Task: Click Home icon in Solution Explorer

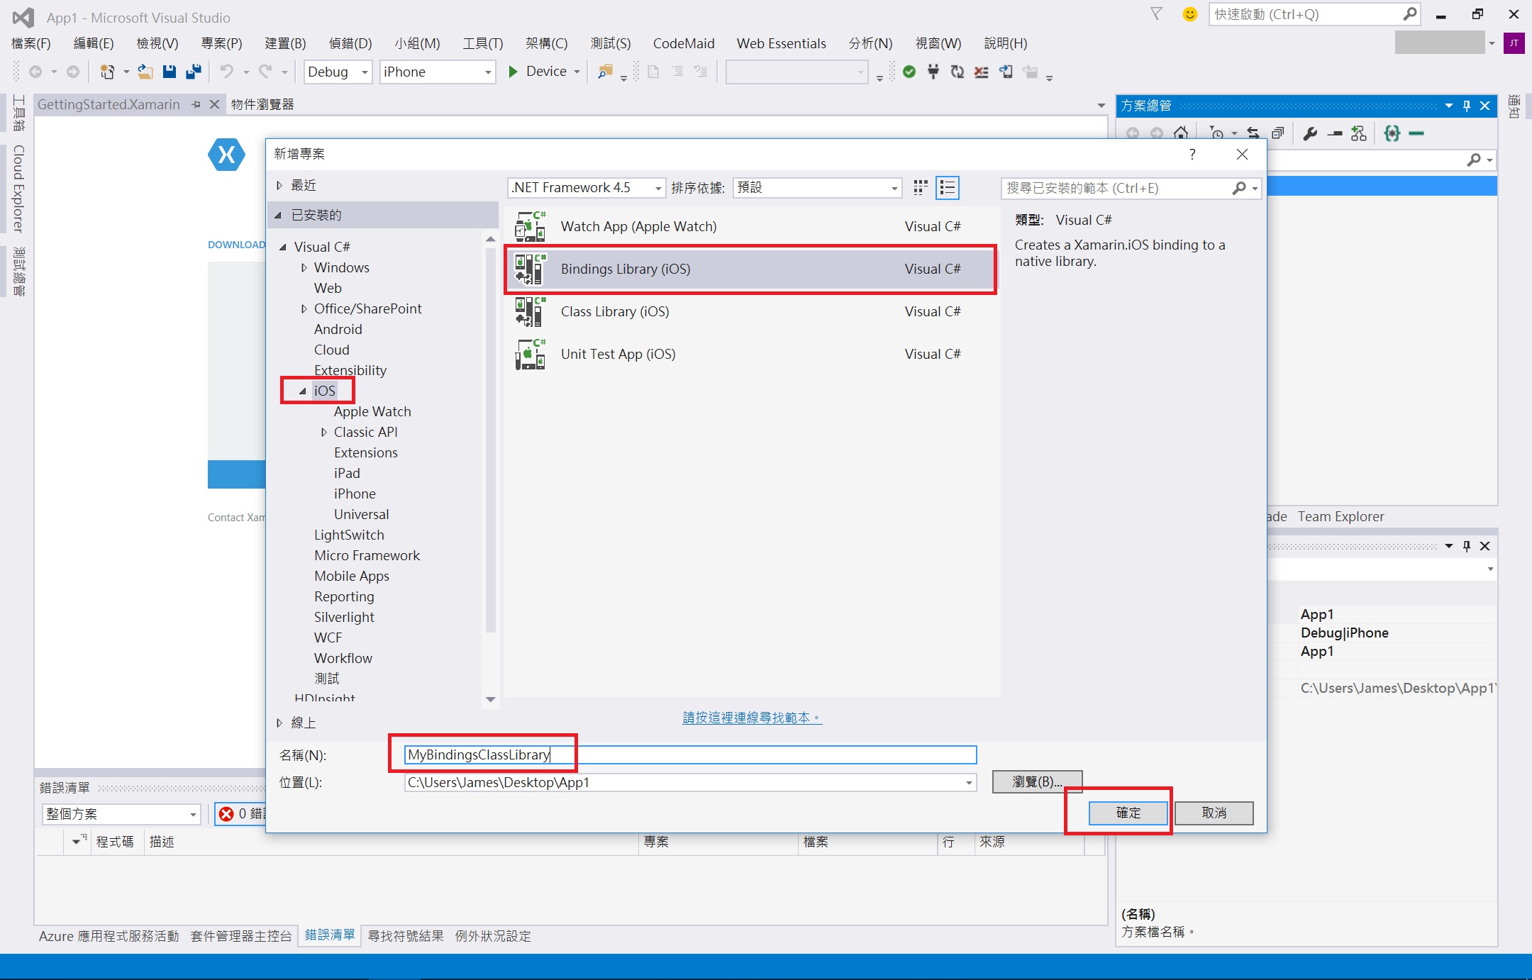Action: pos(1181,133)
